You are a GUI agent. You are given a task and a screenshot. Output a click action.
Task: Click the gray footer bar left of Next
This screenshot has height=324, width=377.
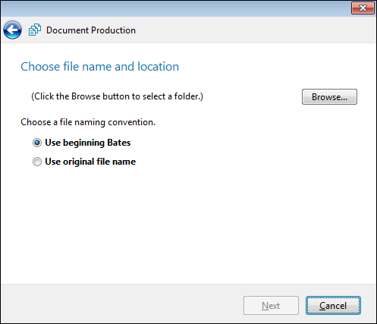121,304
